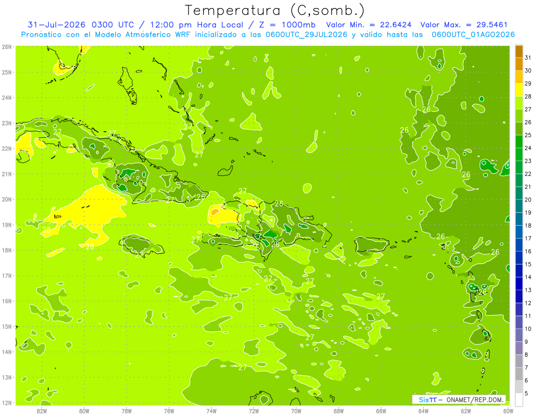This screenshot has width=540, height=417.
Task: Click the '62W' longitude label
Action: [466, 411]
